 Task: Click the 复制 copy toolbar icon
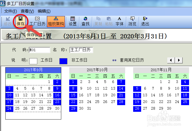point(98,21)
